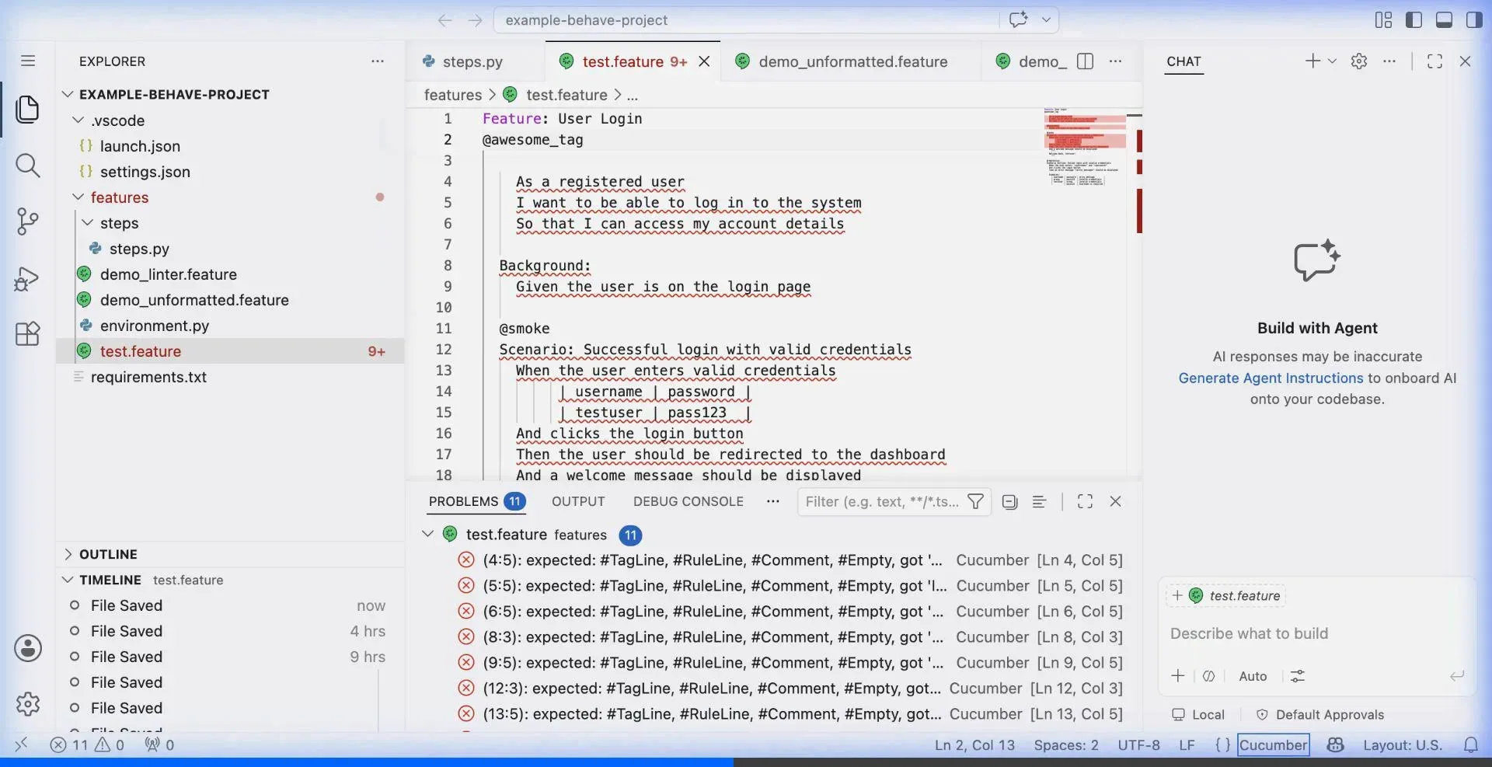The height and width of the screenshot is (767, 1492).
Task: Go back with the navigation arrow
Action: (x=444, y=20)
